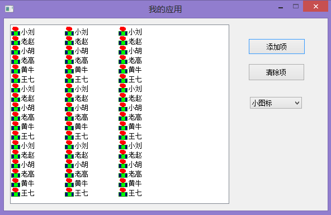
Task: Click the application icon in title bar
Action: pyautogui.click(x=10, y=9)
